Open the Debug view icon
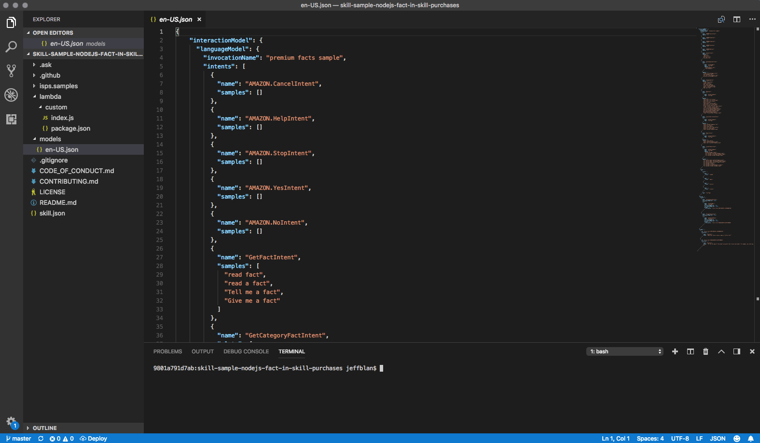 (11, 95)
